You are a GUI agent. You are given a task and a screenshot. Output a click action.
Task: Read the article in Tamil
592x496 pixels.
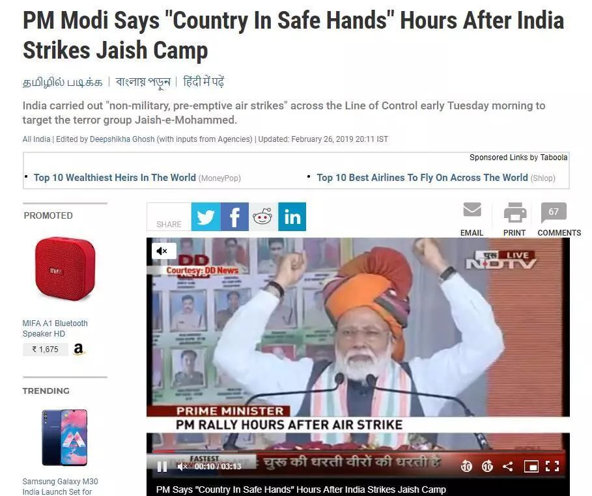[x=63, y=82]
